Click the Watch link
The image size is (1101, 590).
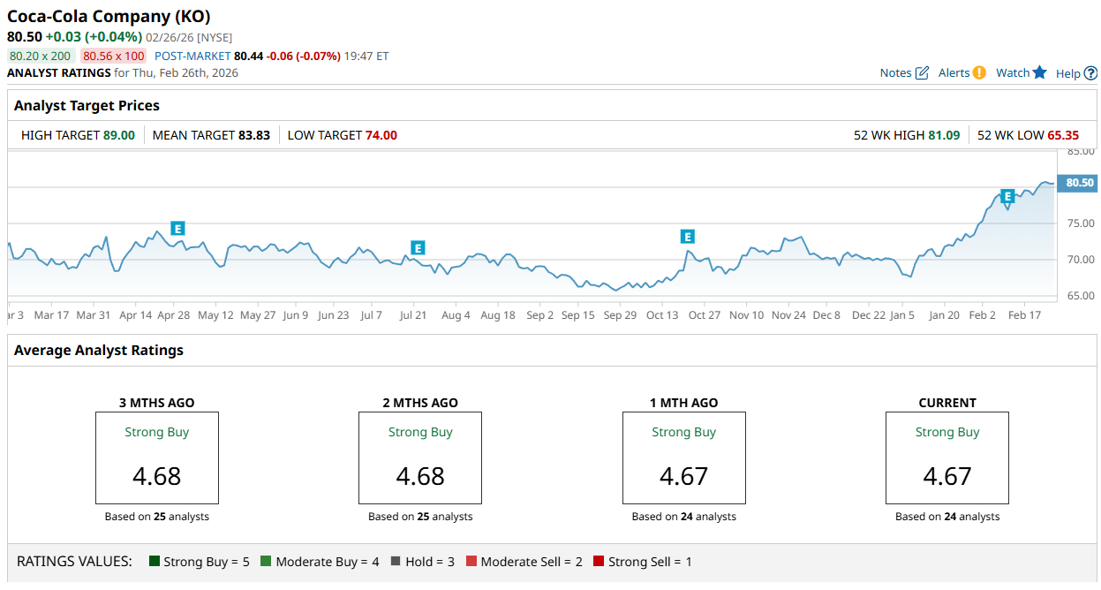coord(1013,73)
